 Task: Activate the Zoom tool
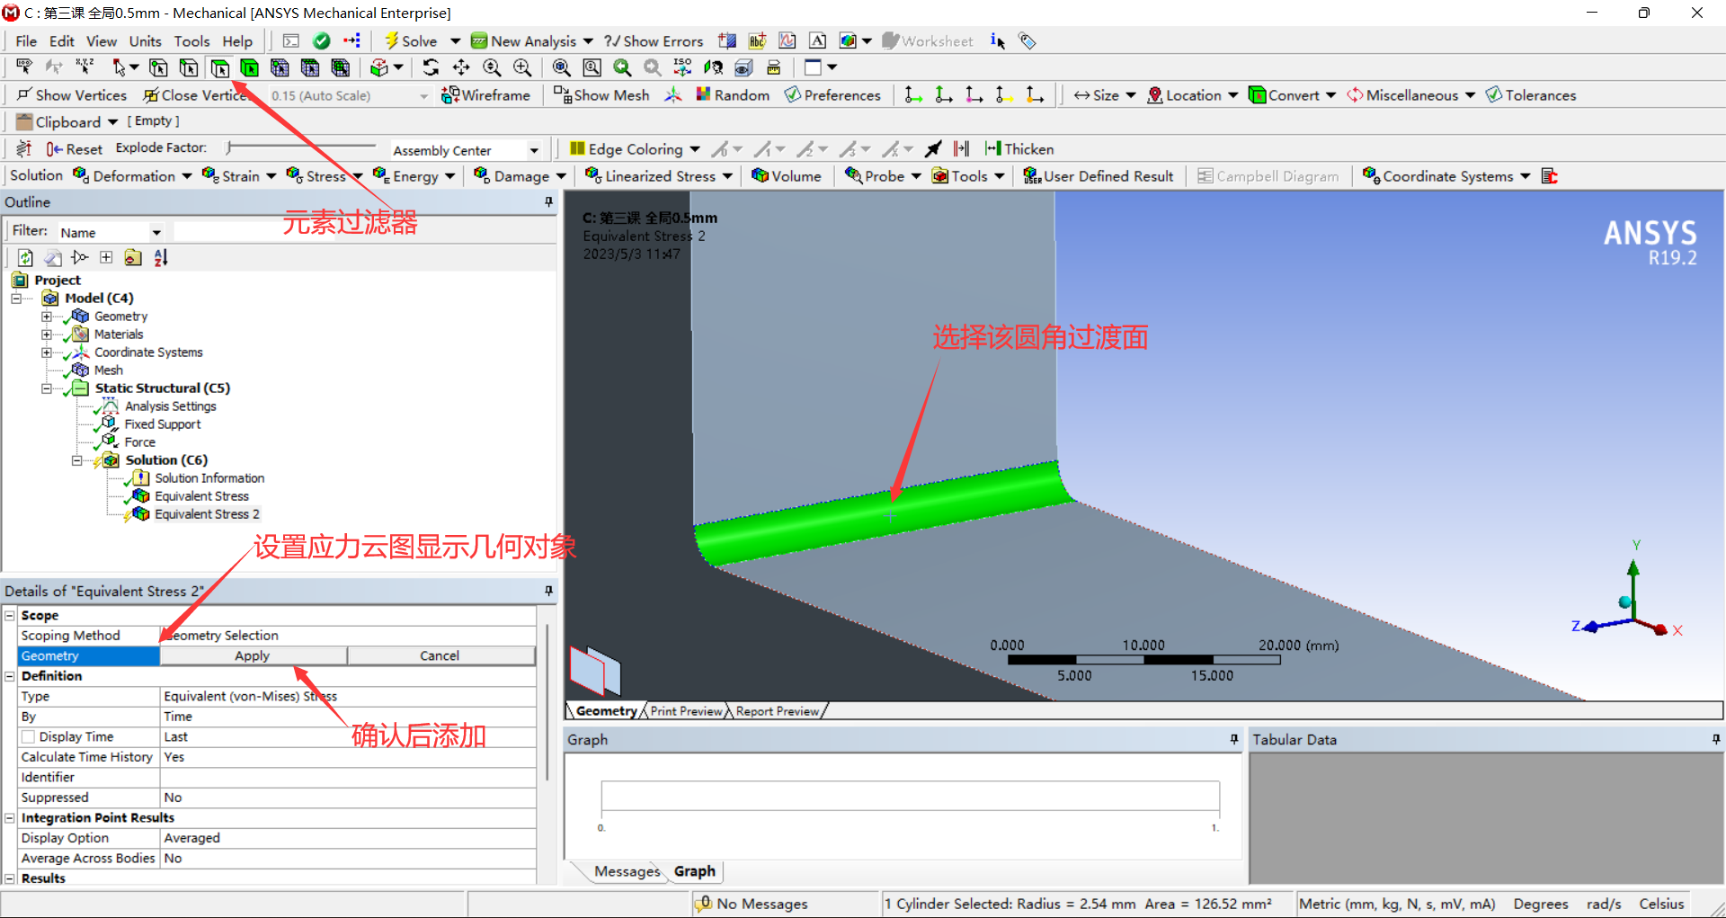pyautogui.click(x=492, y=67)
